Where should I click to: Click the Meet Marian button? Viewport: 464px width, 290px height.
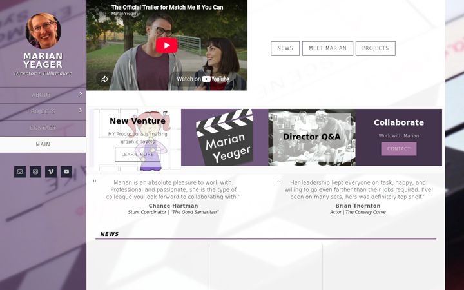pos(327,48)
